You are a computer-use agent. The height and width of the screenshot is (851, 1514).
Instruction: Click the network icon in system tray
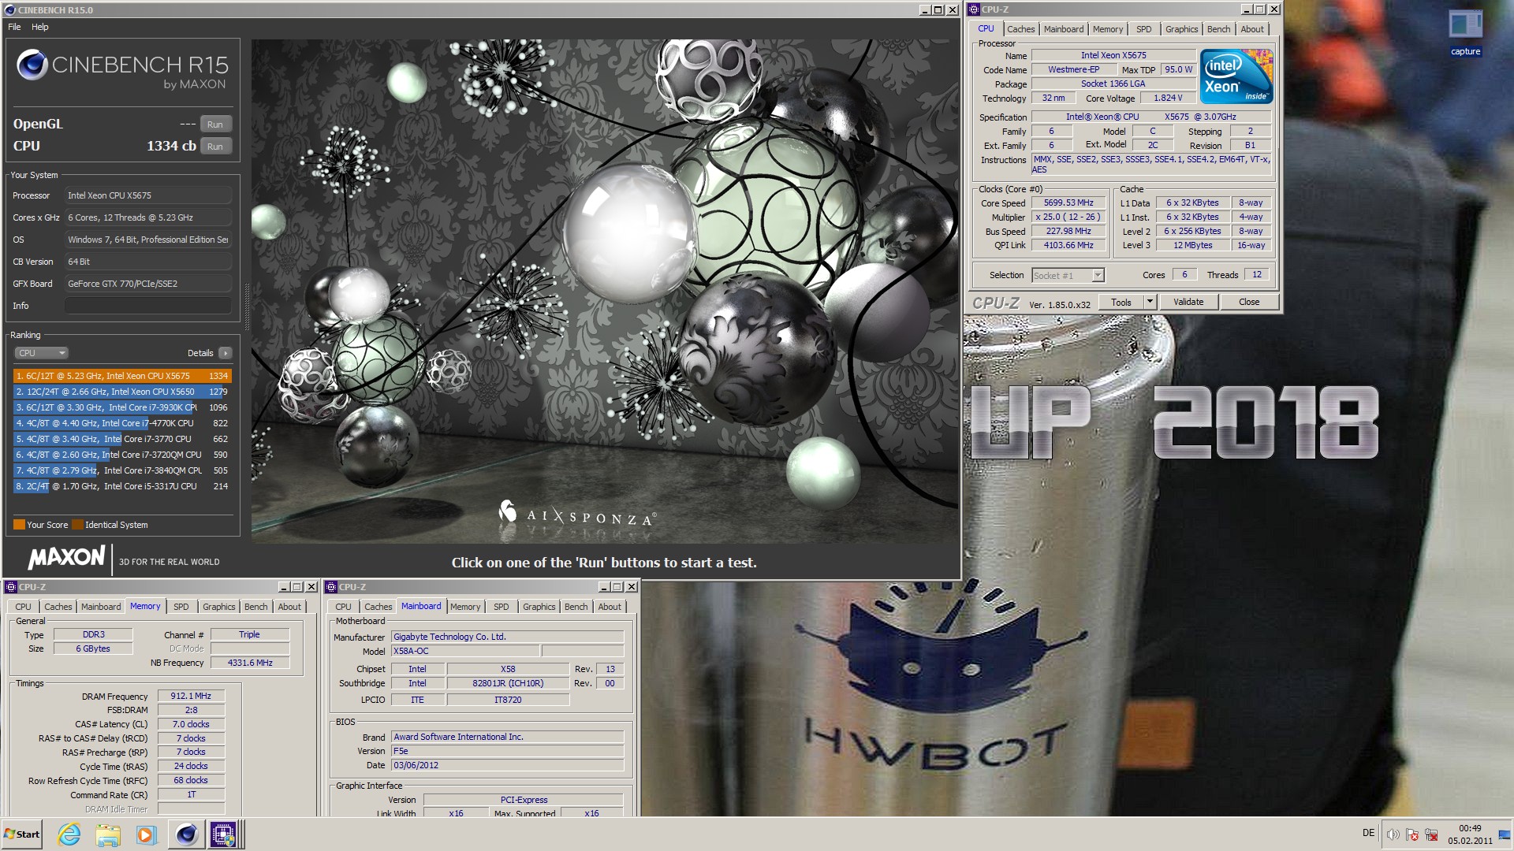(x=1431, y=834)
